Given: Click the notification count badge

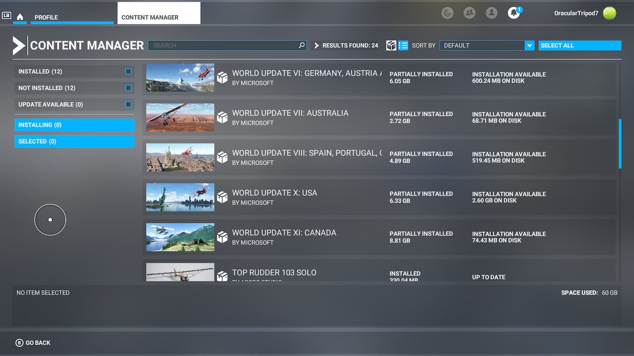Looking at the screenshot, I should (519, 9).
